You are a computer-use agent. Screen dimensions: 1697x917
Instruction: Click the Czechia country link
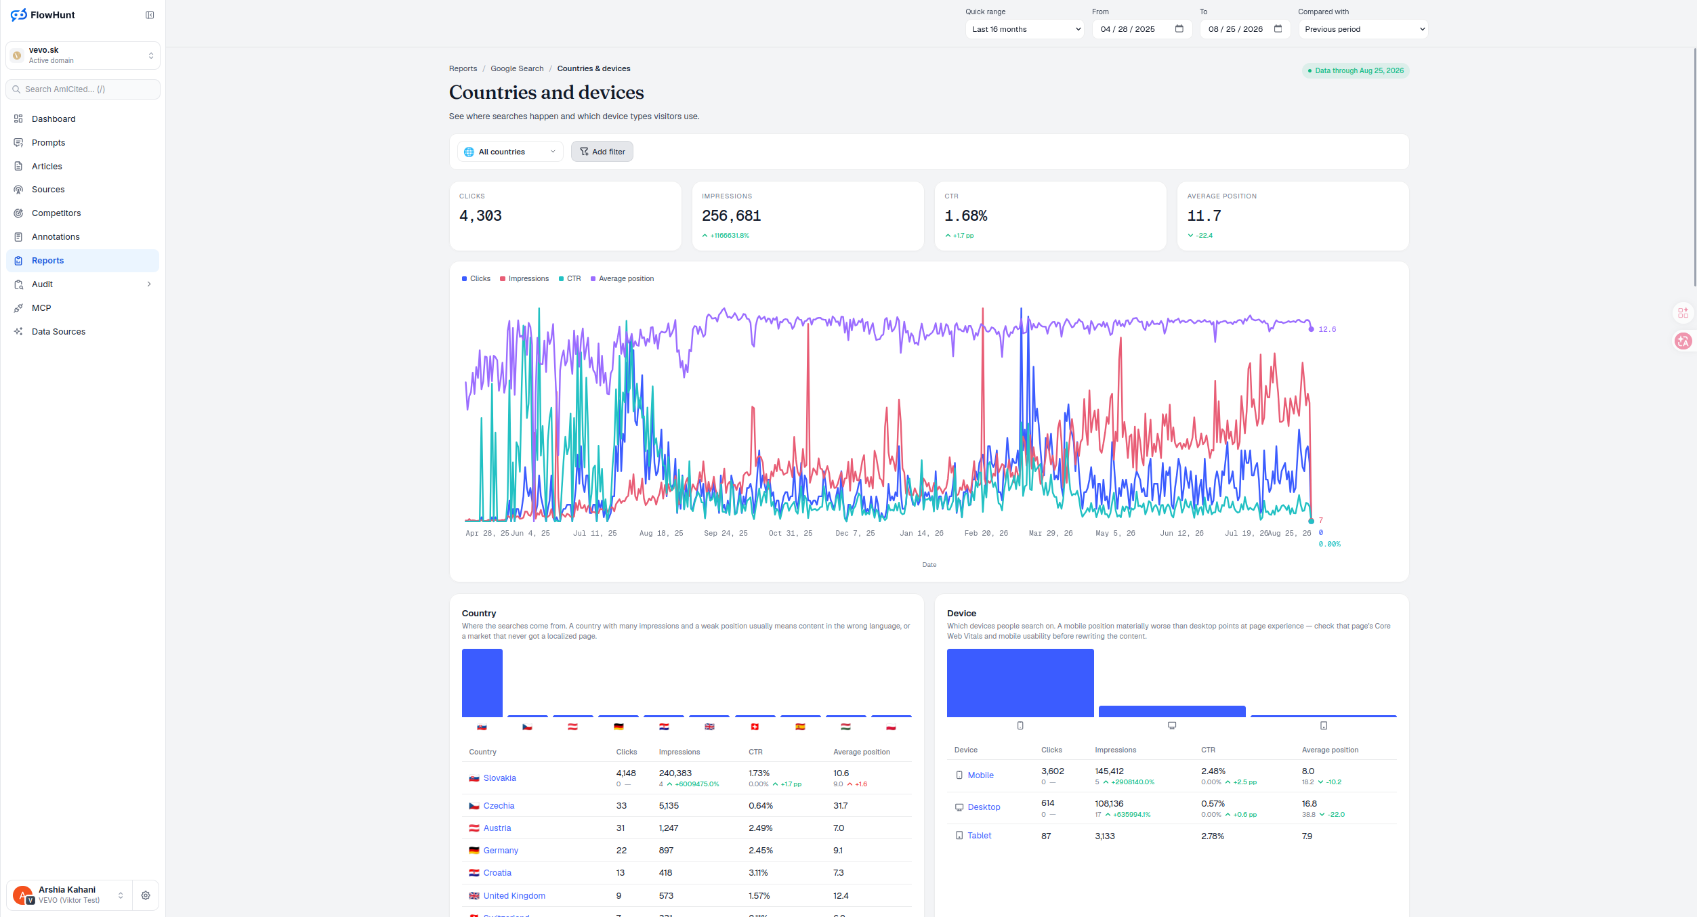click(499, 806)
